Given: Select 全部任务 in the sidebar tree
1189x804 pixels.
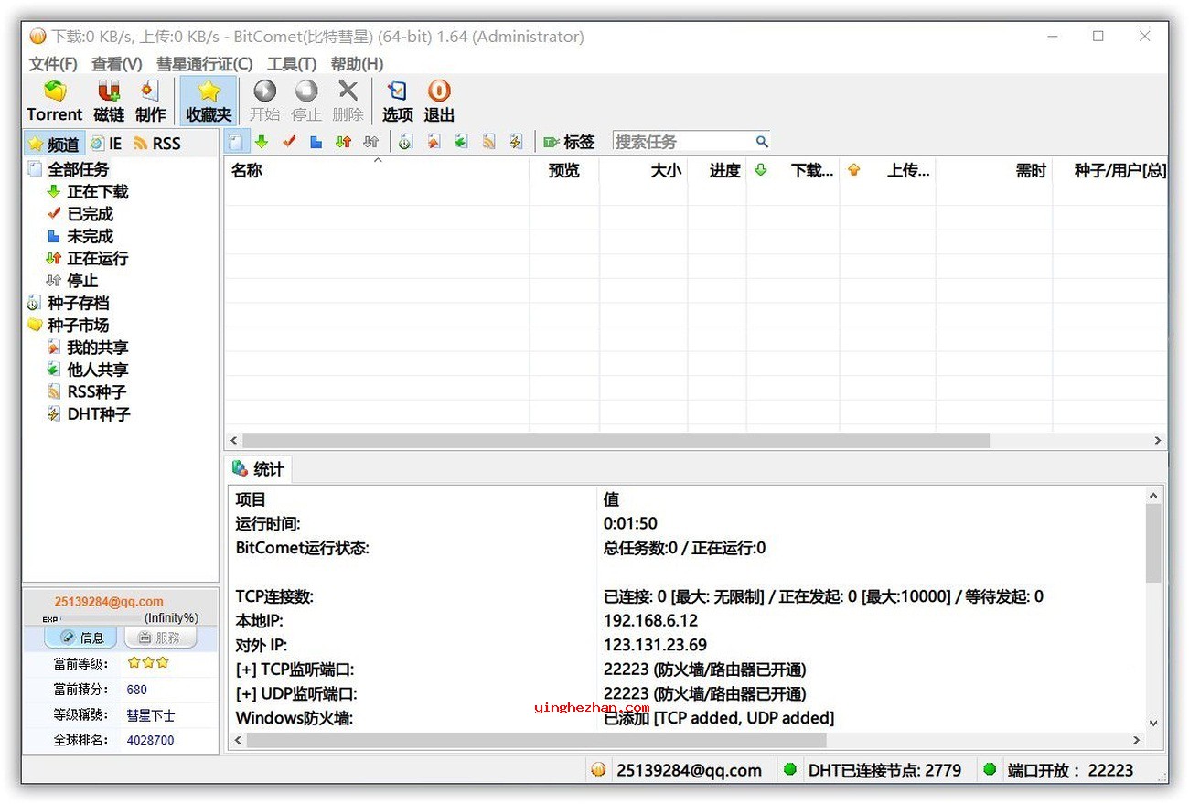Looking at the screenshot, I should tap(78, 169).
